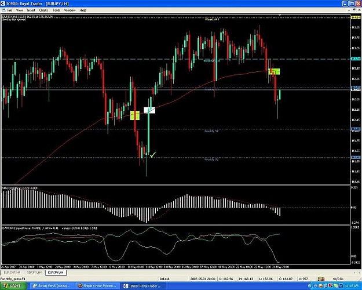The height and width of the screenshot is (290, 362).
Task: Click the Default profile in status bar
Action: (164, 279)
